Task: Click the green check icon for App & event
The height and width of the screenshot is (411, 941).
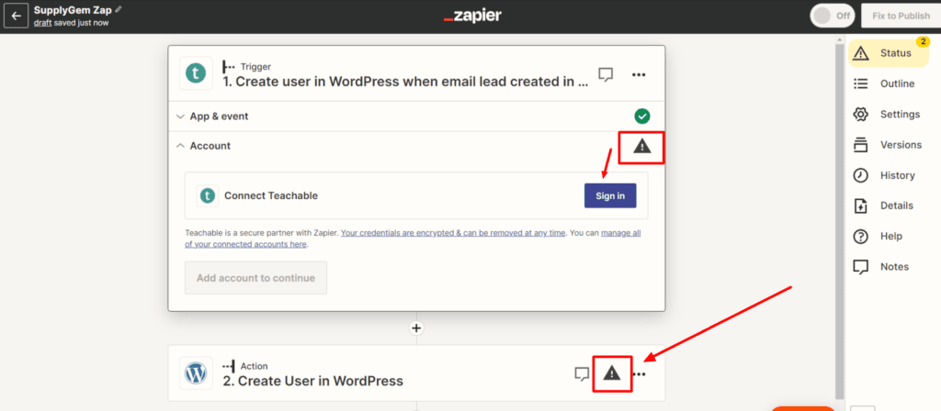Action: [x=642, y=117]
